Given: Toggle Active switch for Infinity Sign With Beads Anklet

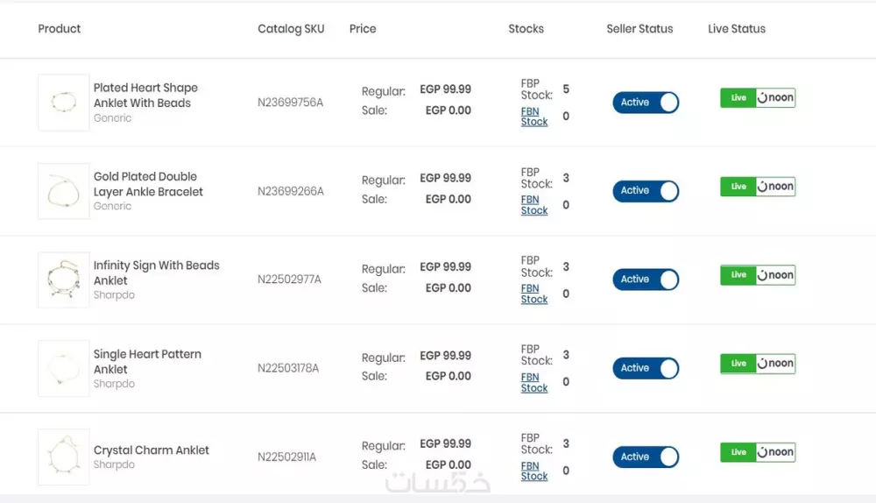Looking at the screenshot, I should [646, 280].
